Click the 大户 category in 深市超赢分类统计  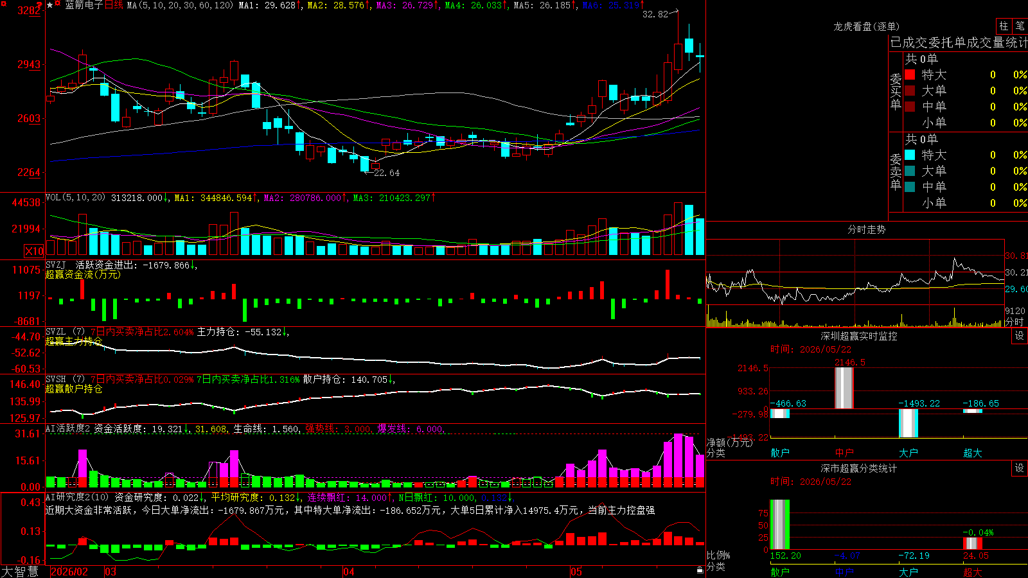tap(908, 572)
